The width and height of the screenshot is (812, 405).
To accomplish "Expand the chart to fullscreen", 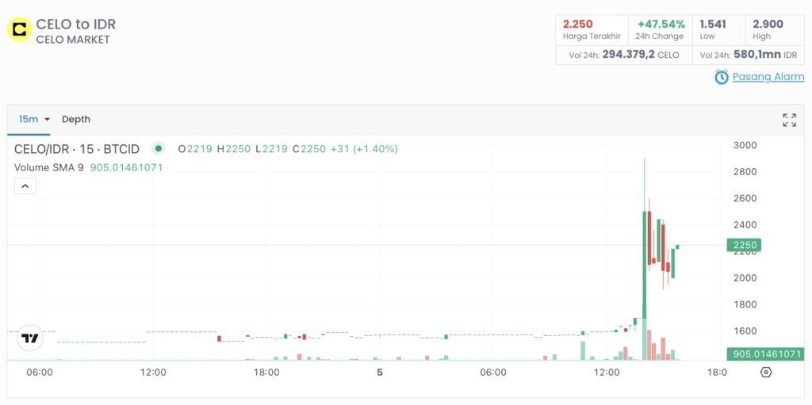I will (789, 120).
